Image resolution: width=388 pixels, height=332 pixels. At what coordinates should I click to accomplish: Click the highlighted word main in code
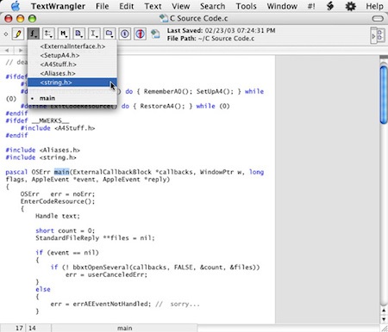pos(62,172)
